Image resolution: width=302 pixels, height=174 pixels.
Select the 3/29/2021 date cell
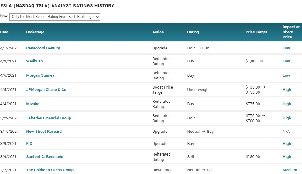pyautogui.click(x=9, y=118)
